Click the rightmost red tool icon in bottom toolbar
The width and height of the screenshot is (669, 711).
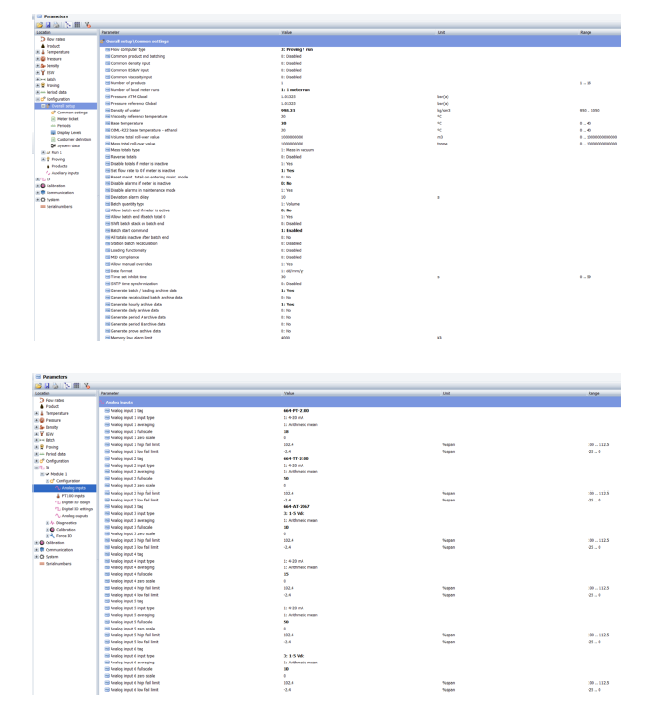tap(87, 386)
